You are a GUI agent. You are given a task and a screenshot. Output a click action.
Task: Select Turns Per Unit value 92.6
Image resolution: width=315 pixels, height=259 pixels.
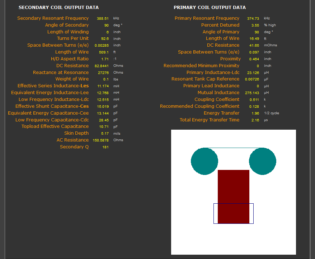pyautogui.click(x=105, y=38)
